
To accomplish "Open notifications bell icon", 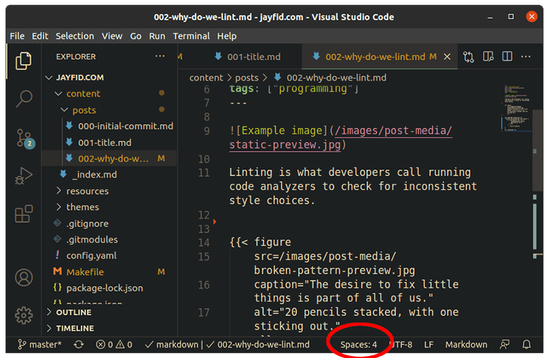I will [x=526, y=345].
